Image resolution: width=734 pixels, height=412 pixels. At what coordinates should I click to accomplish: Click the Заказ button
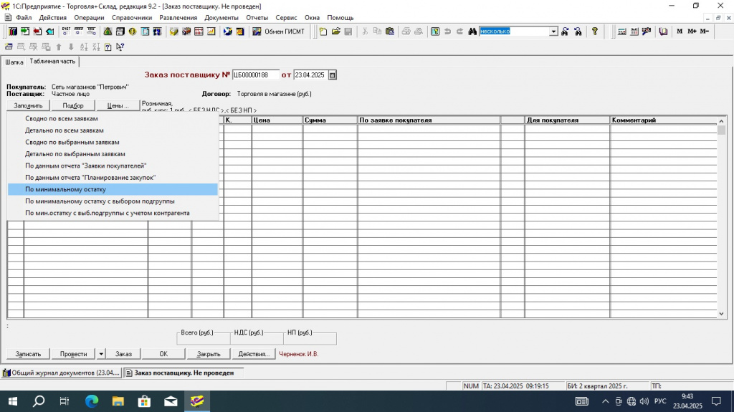coord(123,354)
